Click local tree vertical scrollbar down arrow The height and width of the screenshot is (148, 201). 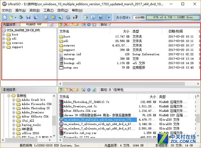click(54, 135)
